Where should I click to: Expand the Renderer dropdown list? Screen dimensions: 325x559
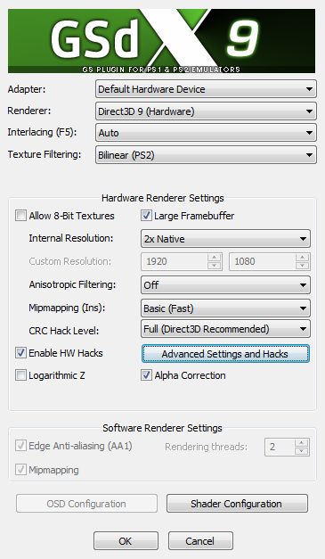pos(206,111)
